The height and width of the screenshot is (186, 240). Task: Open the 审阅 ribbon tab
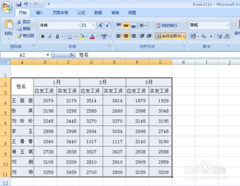115,12
